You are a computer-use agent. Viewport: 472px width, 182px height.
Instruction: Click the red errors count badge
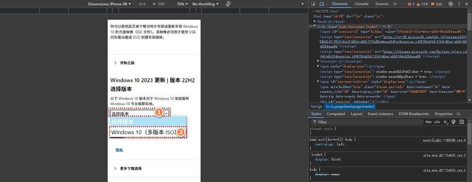pyautogui.click(x=410, y=4)
